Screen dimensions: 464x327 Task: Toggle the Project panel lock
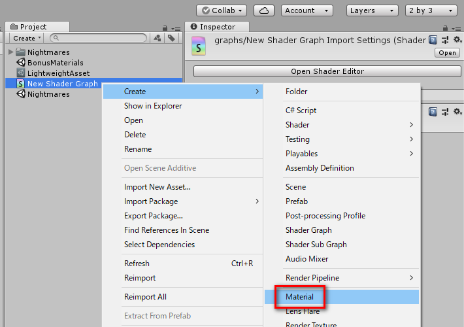[x=165, y=28]
